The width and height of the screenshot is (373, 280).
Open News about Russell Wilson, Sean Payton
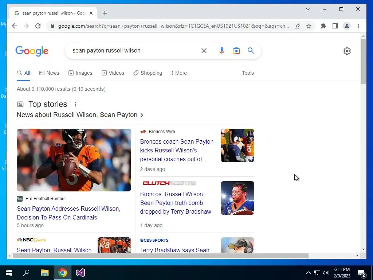[x=80, y=115]
